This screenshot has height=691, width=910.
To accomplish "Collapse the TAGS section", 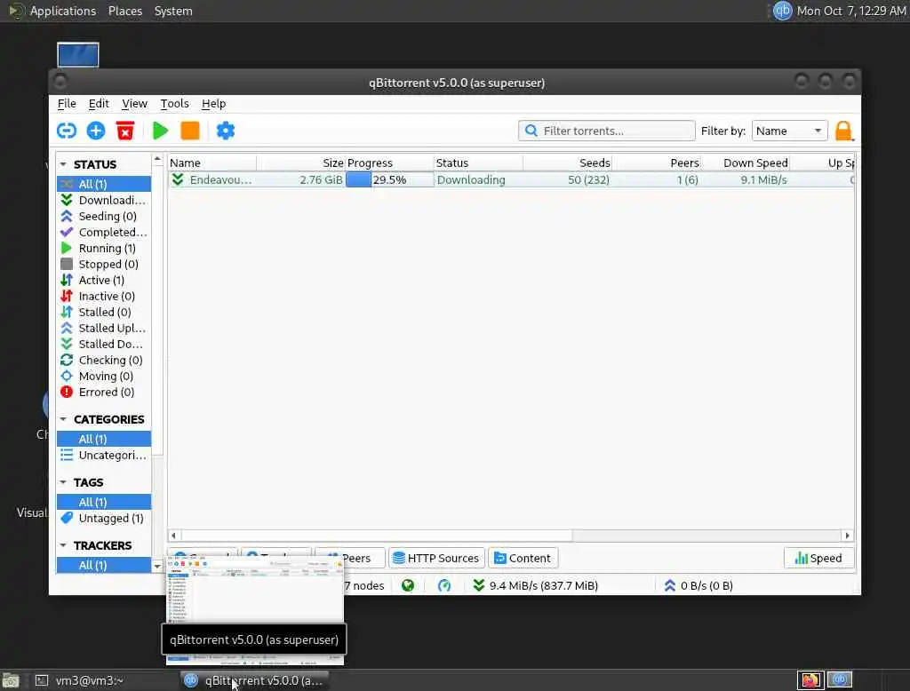I will pos(63,482).
